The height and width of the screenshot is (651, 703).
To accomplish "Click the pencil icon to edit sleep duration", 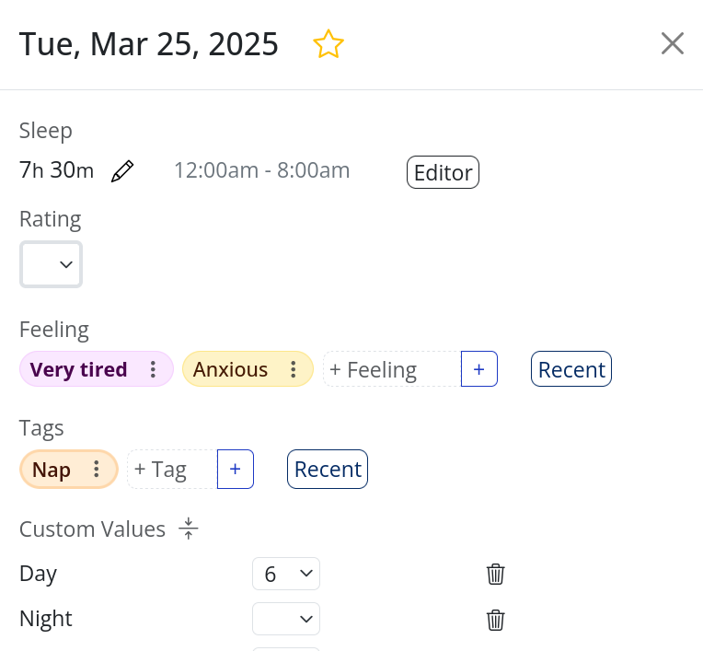I will tap(122, 171).
